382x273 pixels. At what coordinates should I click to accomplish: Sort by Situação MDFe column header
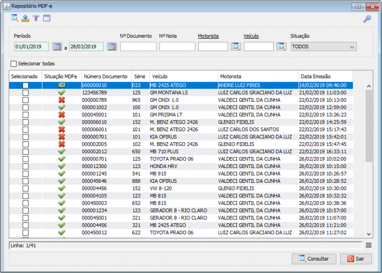tap(62, 76)
